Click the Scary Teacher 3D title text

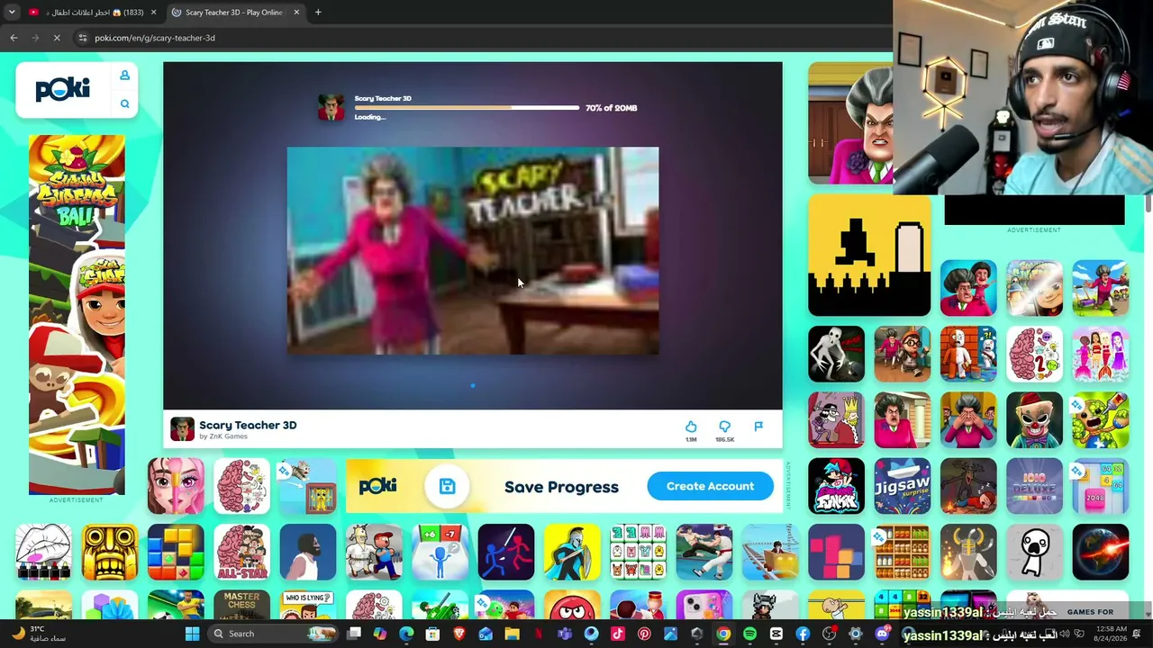point(248,425)
